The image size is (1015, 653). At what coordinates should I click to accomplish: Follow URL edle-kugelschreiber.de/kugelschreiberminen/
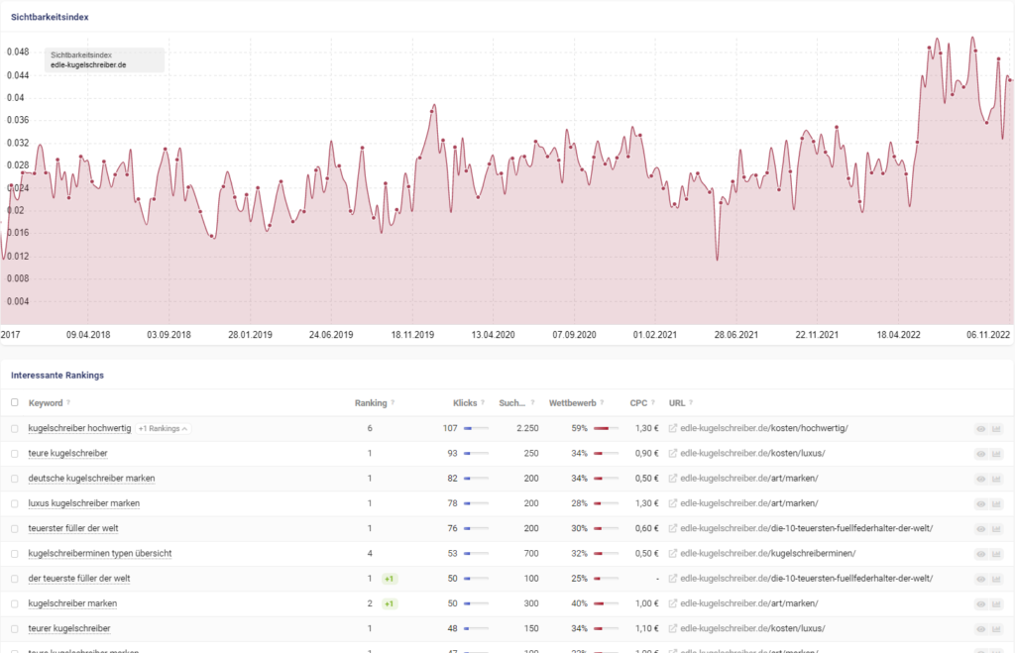pos(768,553)
